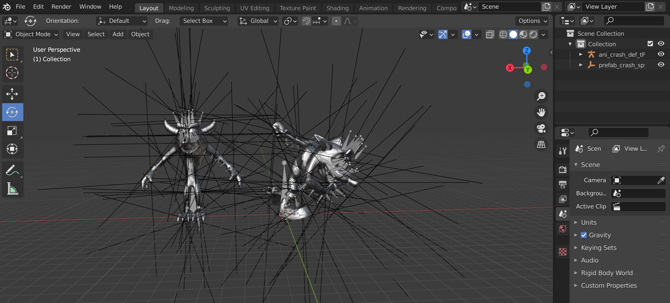This screenshot has height=303, width=670.
Task: Hide the prefab_crash_sp object
Action: pyautogui.click(x=661, y=65)
